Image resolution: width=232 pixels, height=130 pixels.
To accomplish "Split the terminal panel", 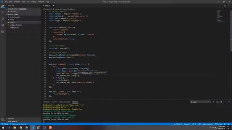I will (x=217, y=102).
